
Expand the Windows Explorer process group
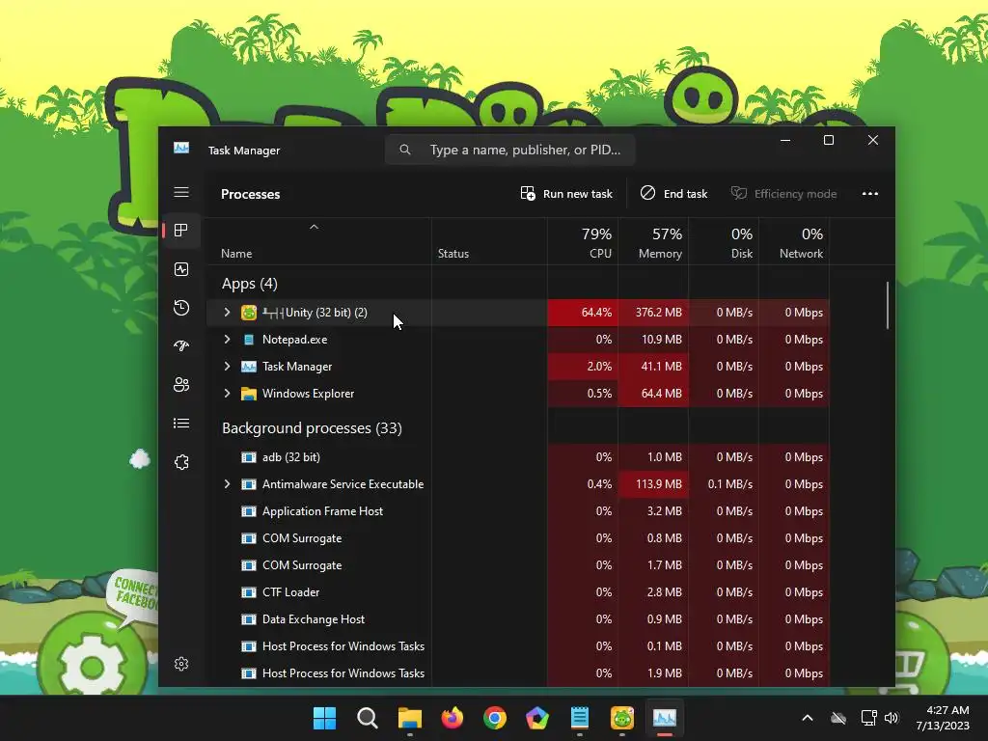(x=228, y=394)
